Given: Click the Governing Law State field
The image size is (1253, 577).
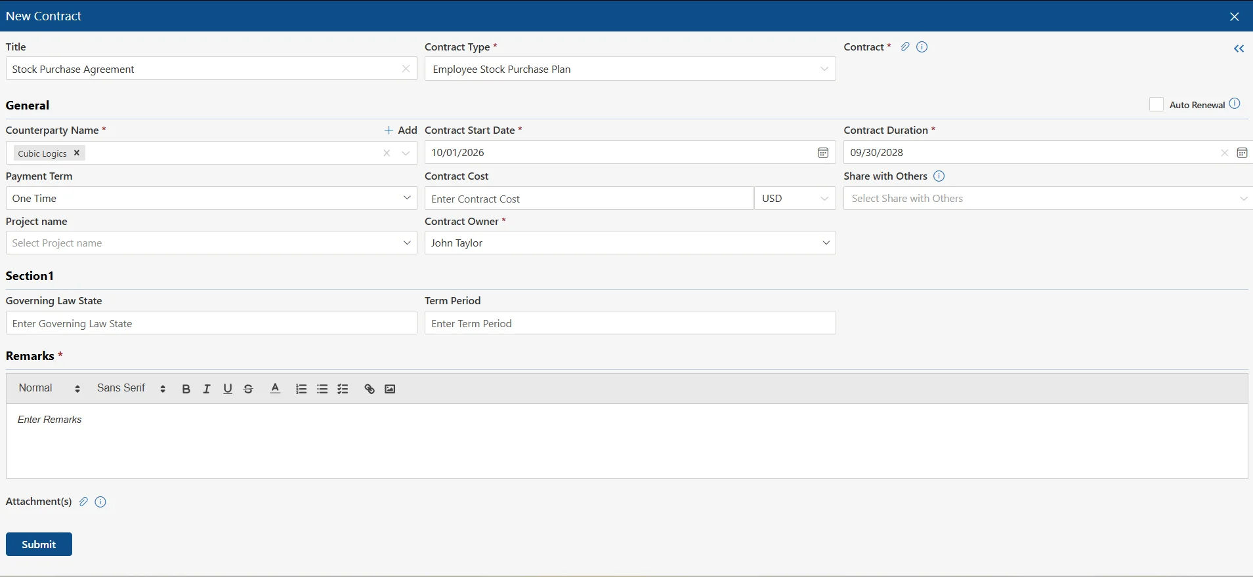Looking at the screenshot, I should [x=211, y=323].
